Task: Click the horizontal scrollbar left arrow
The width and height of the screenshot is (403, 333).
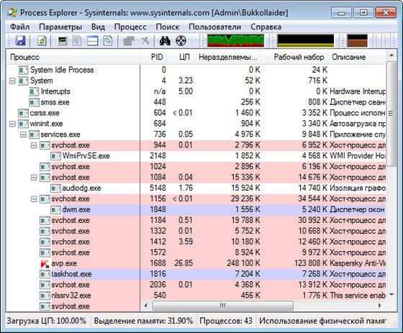Action: click(145, 306)
